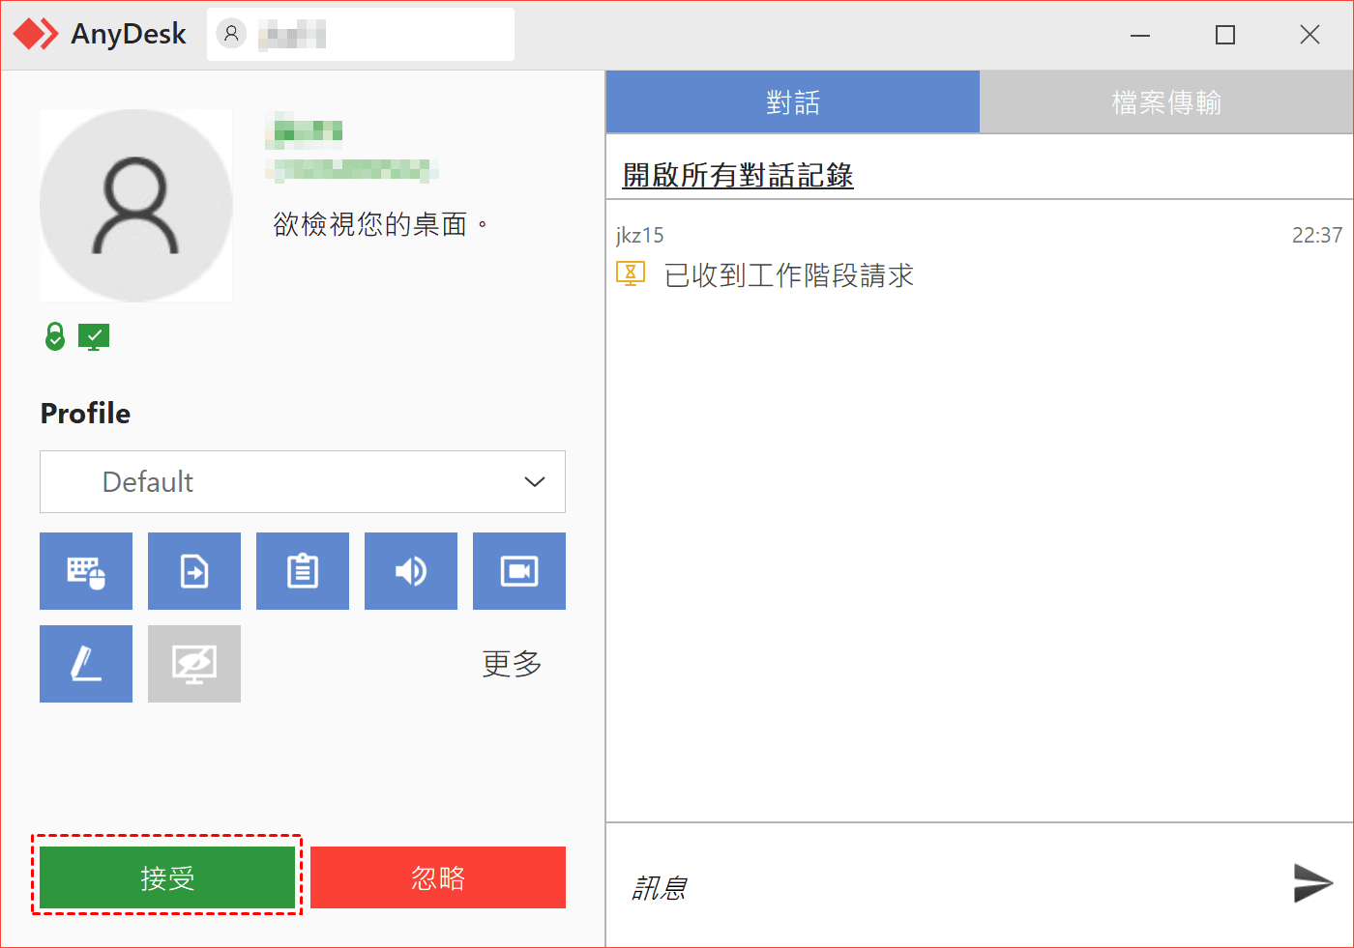
Task: Click the green lock security icon
Action: pos(55,336)
